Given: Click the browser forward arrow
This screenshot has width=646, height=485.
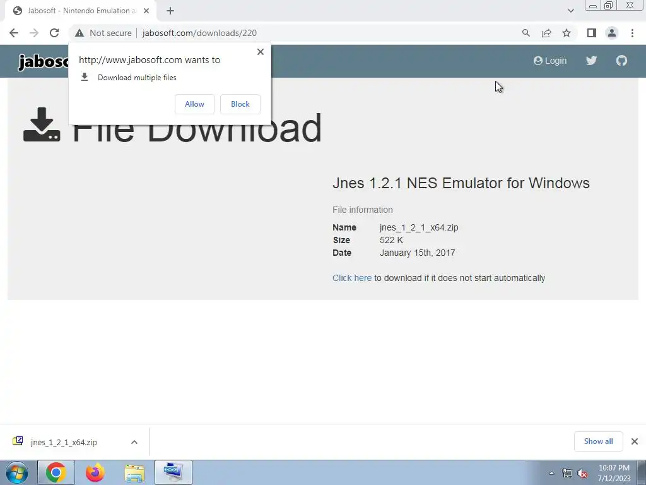Looking at the screenshot, I should (x=34, y=33).
